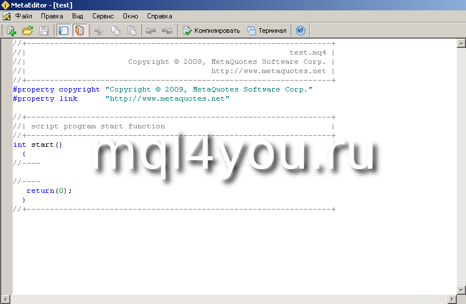Click the Paste clipboard icon
This screenshot has width=466, height=304.
click(131, 31)
